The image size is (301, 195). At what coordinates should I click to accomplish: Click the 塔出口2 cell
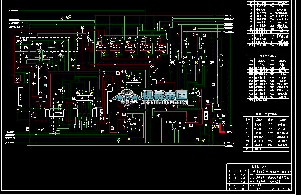[x=282, y=141]
